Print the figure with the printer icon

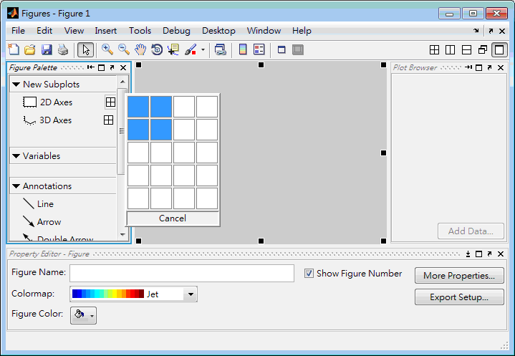click(x=63, y=49)
